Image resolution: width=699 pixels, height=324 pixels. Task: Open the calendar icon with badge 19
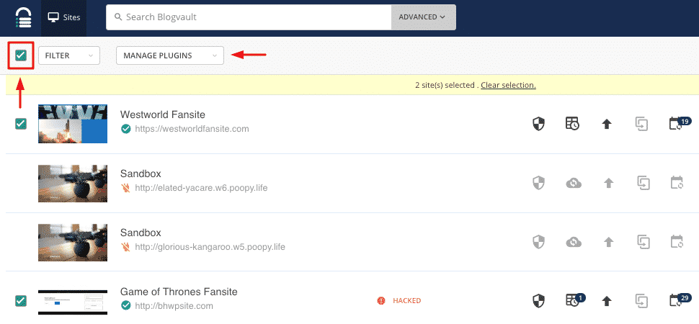pyautogui.click(x=679, y=123)
